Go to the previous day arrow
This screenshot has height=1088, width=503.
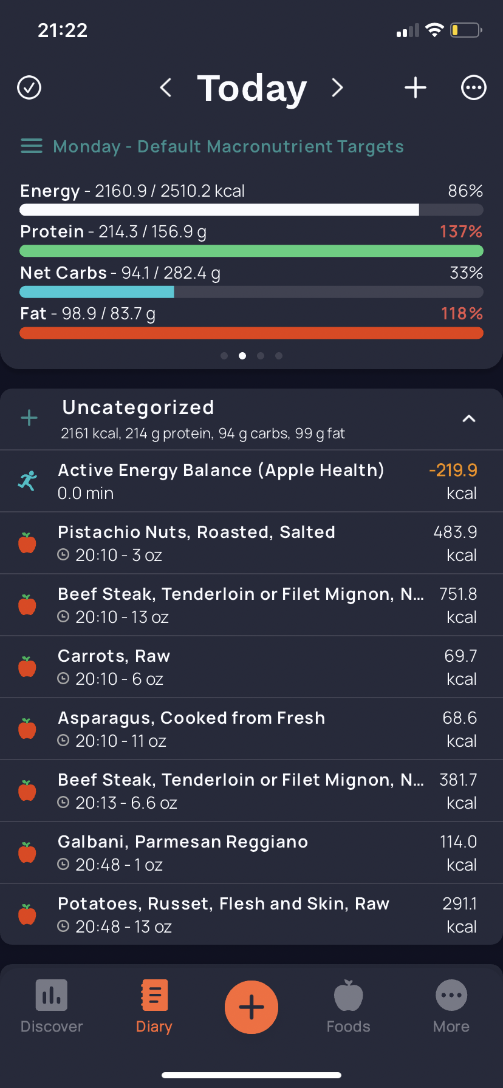[165, 87]
